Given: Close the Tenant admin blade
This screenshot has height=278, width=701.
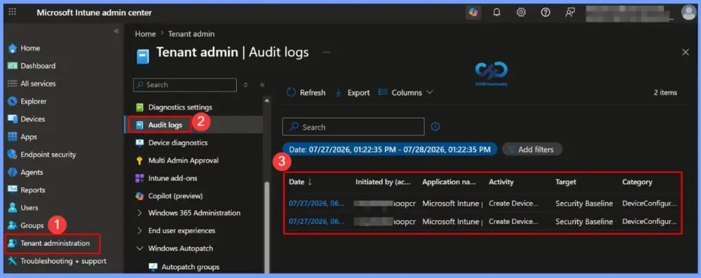Looking at the screenshot, I should tap(685, 52).
